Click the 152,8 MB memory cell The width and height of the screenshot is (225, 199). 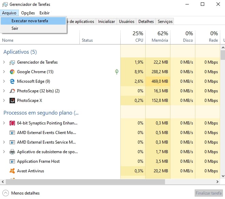pos(158,101)
